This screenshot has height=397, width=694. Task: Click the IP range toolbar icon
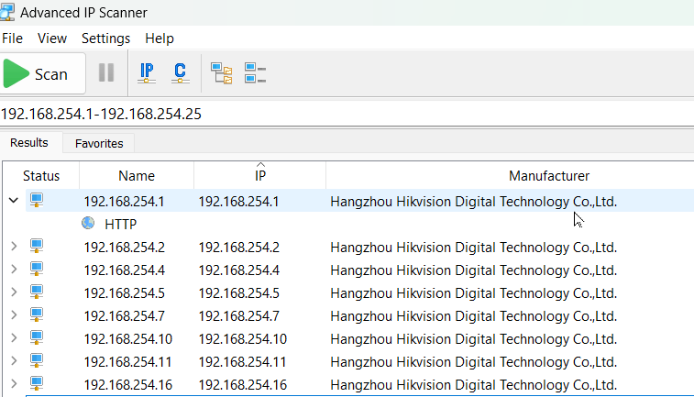point(146,73)
